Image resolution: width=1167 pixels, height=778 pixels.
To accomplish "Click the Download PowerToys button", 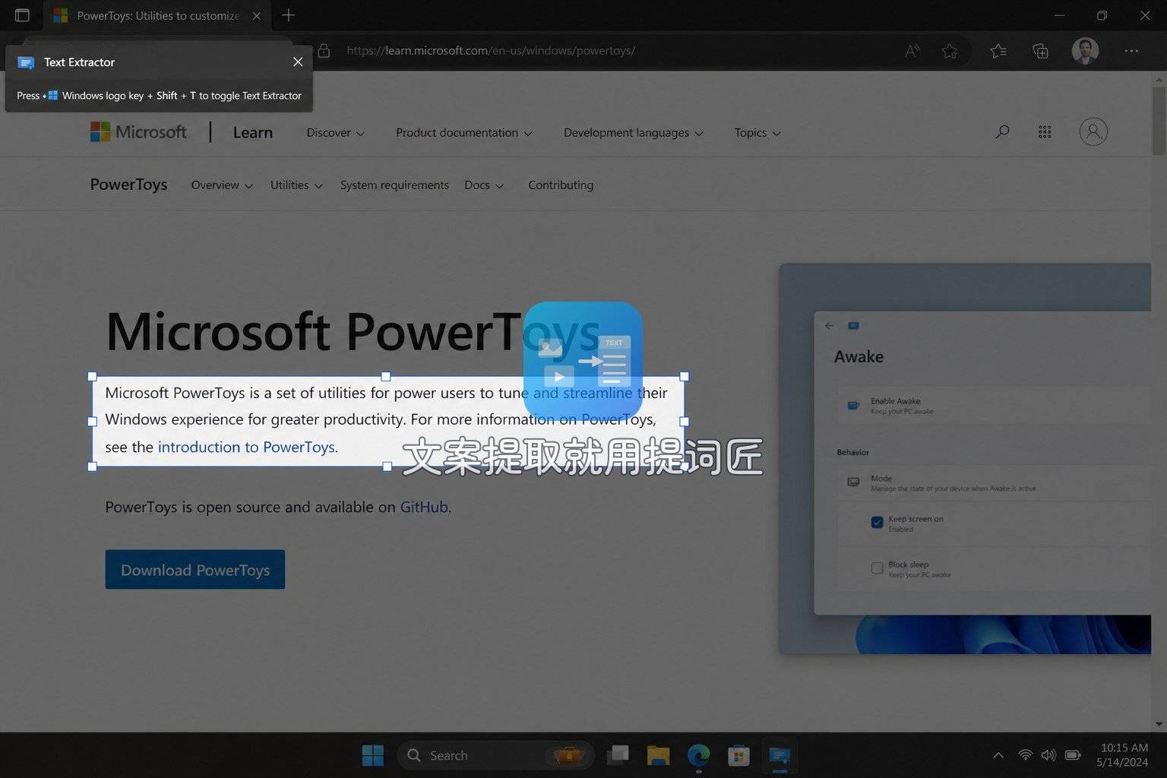I will pos(195,570).
